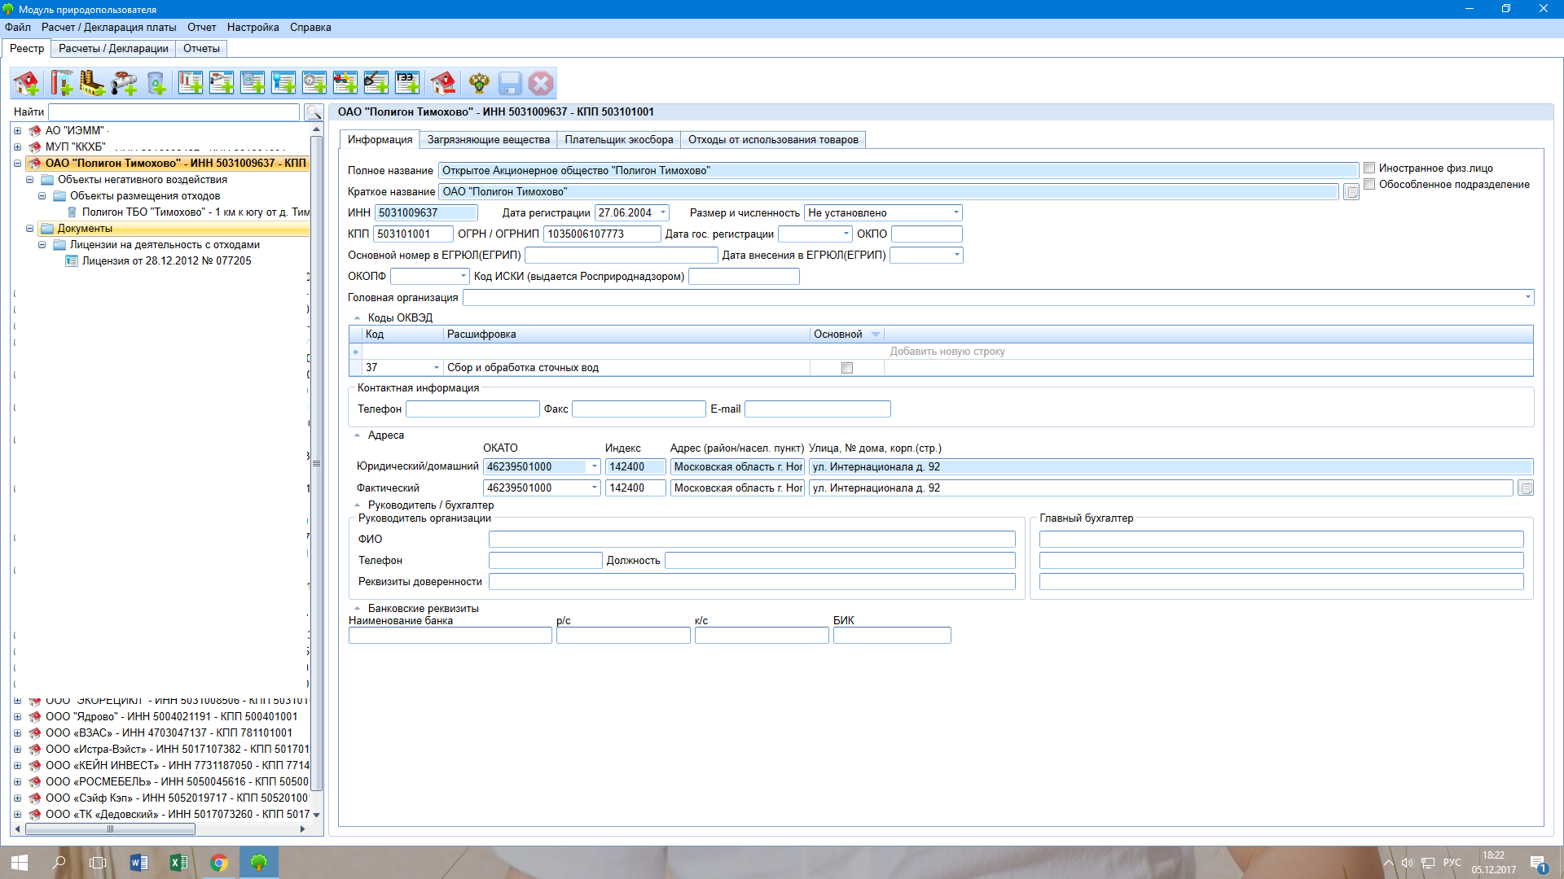Image resolution: width=1564 pixels, height=879 pixels.
Task: Tick the Основной checkbox for ОКВЭД 37
Action: (x=846, y=368)
